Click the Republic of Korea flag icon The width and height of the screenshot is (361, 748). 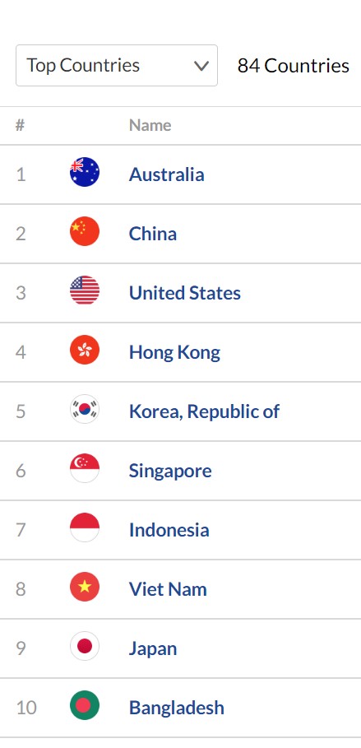(x=85, y=409)
